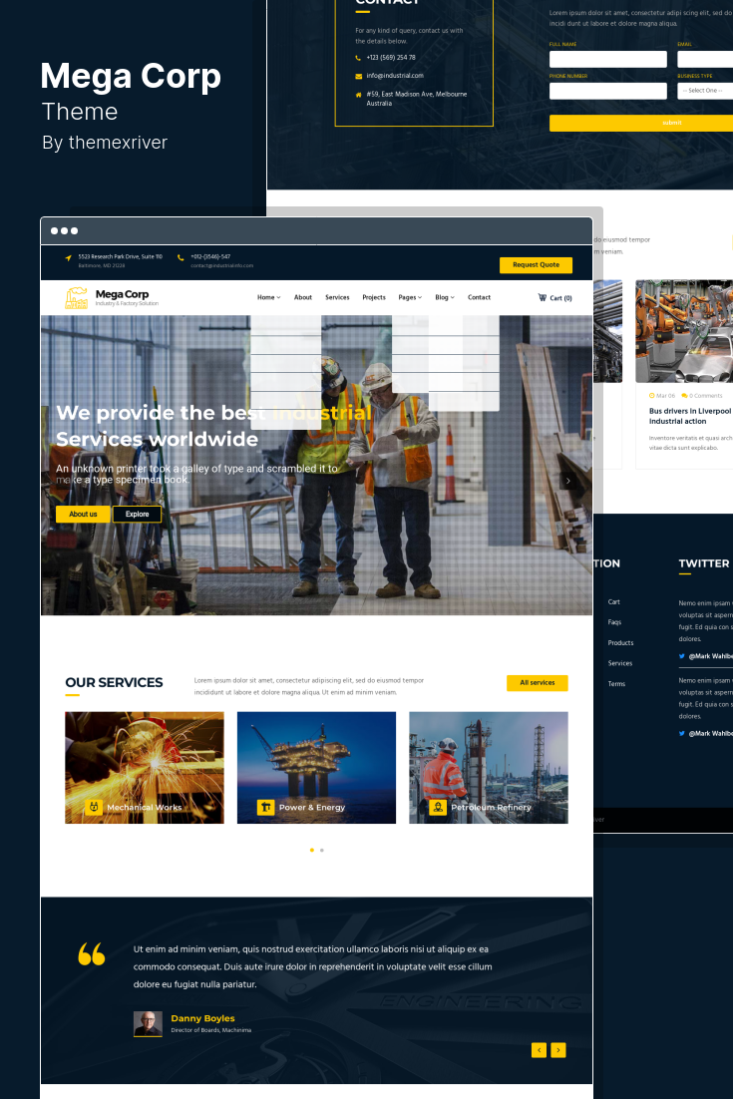Click the second Twitter bird icon
The width and height of the screenshot is (733, 1099).
point(682,733)
